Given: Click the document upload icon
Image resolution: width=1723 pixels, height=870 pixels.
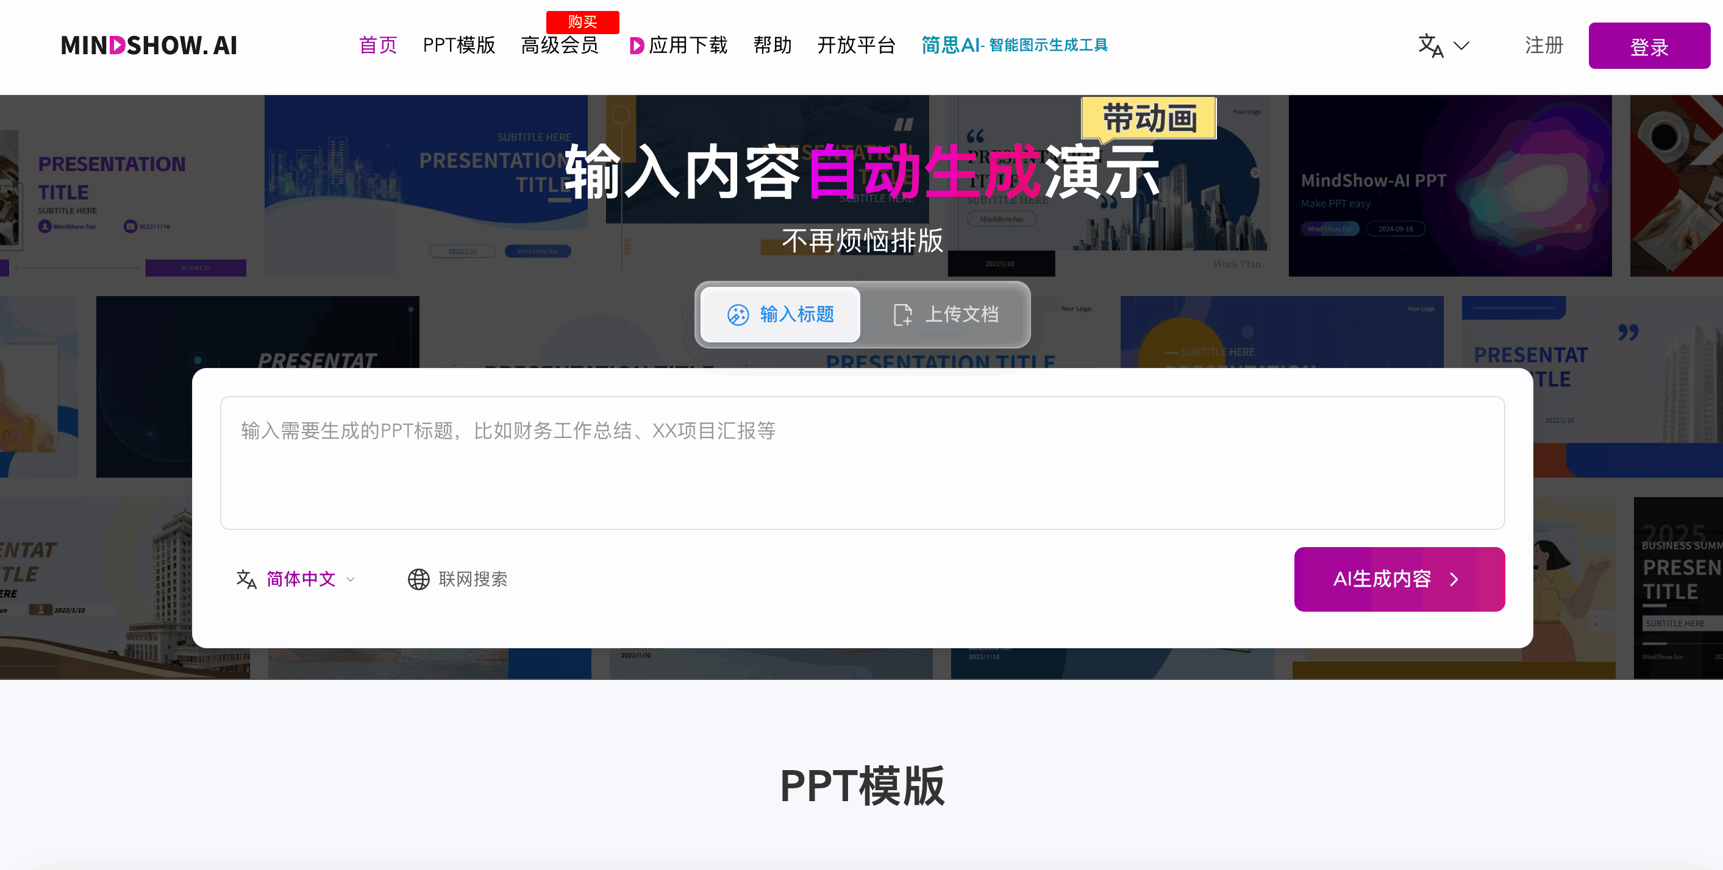Looking at the screenshot, I should pyautogui.click(x=902, y=315).
